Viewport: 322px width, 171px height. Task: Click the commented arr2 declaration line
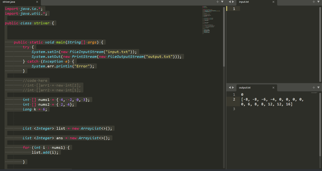coord(52,90)
